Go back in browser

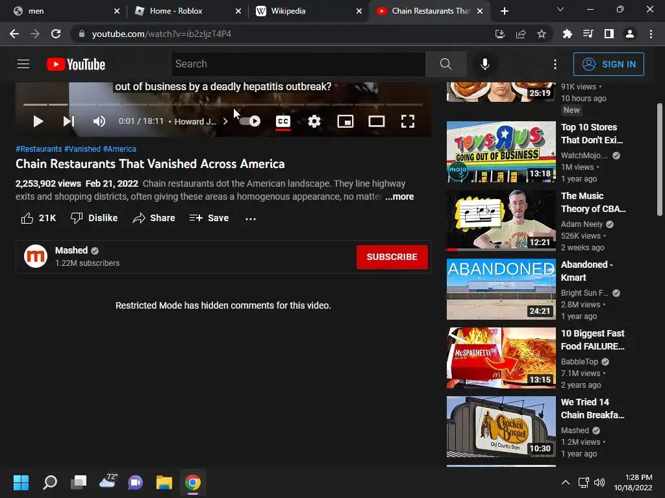(14, 34)
